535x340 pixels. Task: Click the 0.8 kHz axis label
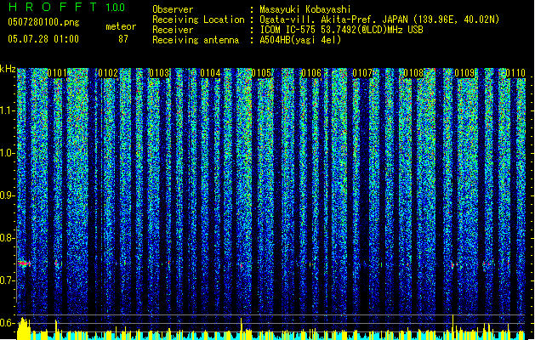pos(8,238)
